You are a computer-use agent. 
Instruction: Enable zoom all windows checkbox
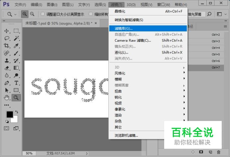point(91,14)
